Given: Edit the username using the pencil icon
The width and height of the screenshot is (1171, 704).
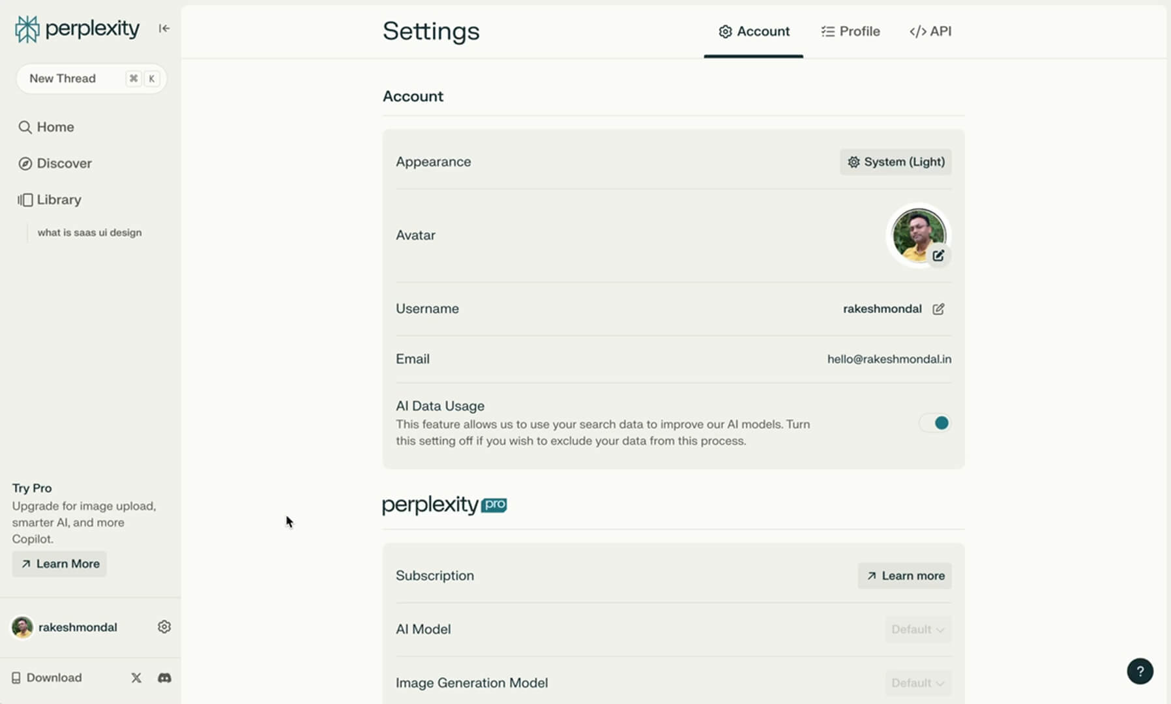Looking at the screenshot, I should (x=939, y=308).
